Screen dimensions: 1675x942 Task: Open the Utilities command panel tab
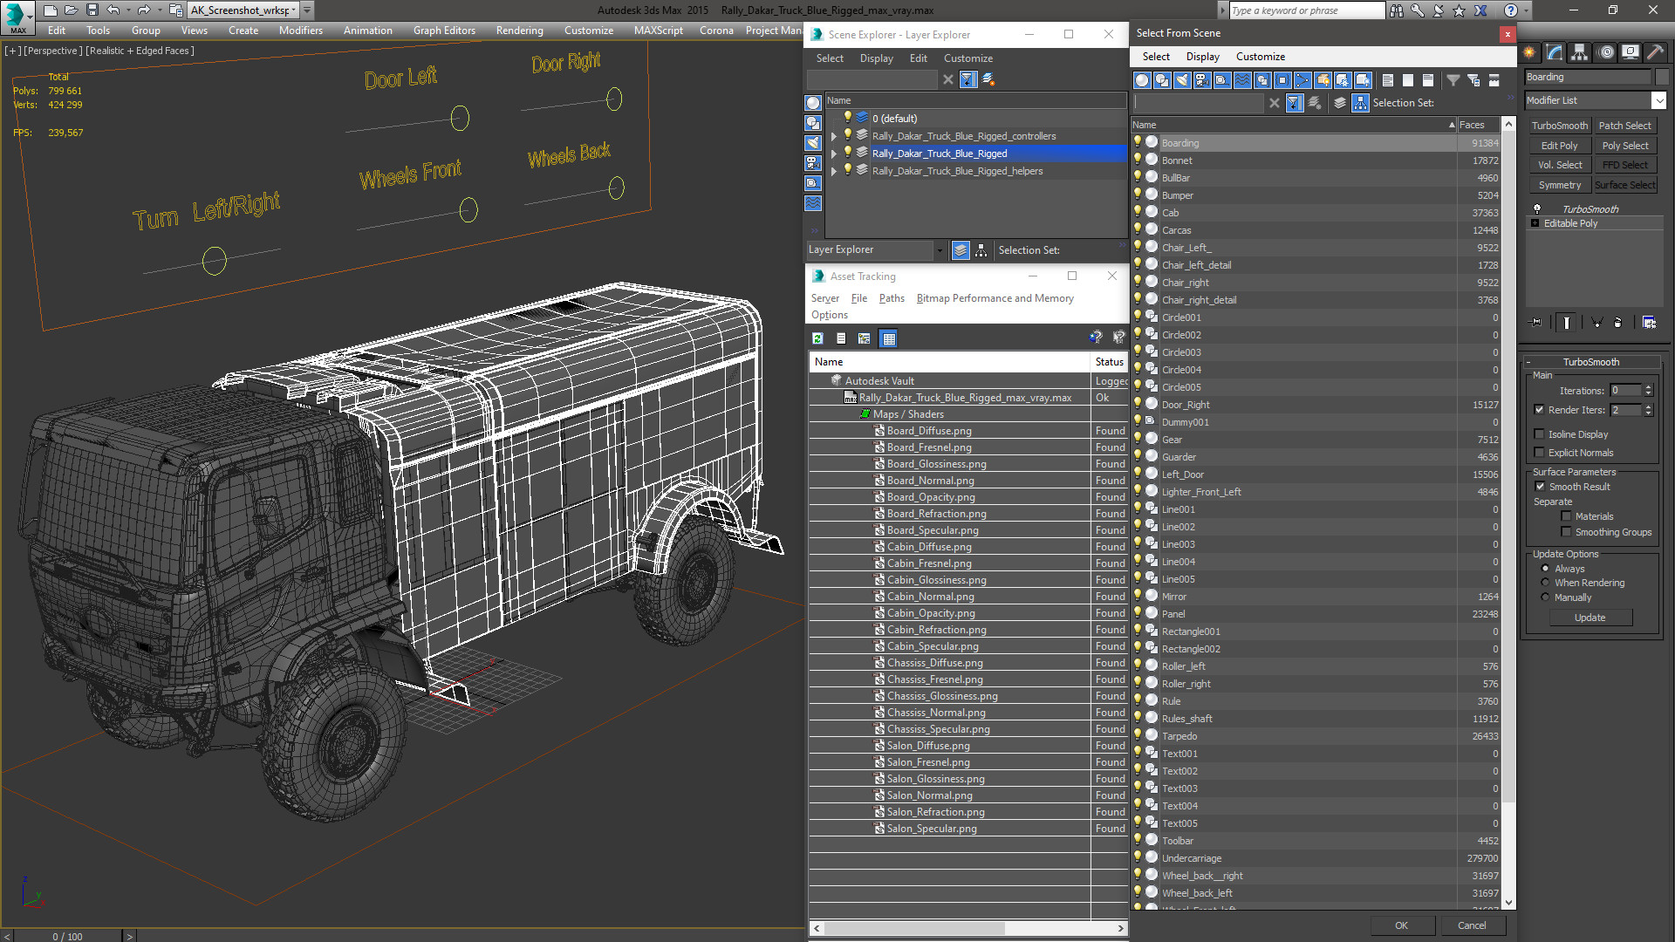(1655, 52)
